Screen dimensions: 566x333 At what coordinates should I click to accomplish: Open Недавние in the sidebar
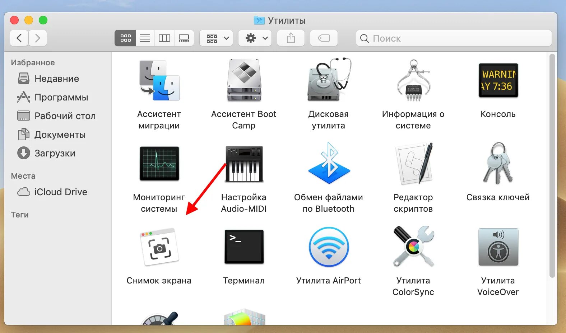pyautogui.click(x=57, y=79)
